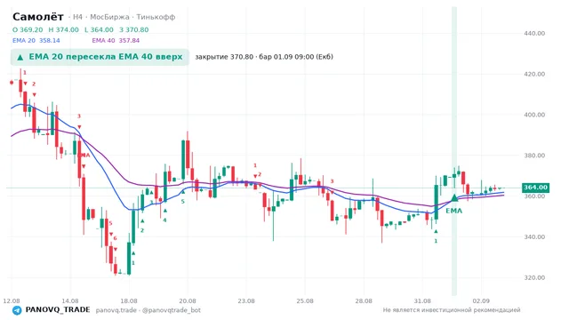Click the 31.08 date axis label
The width and height of the screenshot is (569, 320).
(422, 301)
